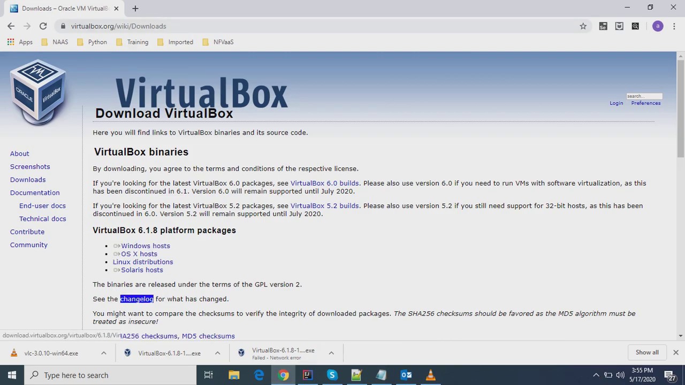
Task: Click the volume speaker tray icon
Action: coord(620,375)
